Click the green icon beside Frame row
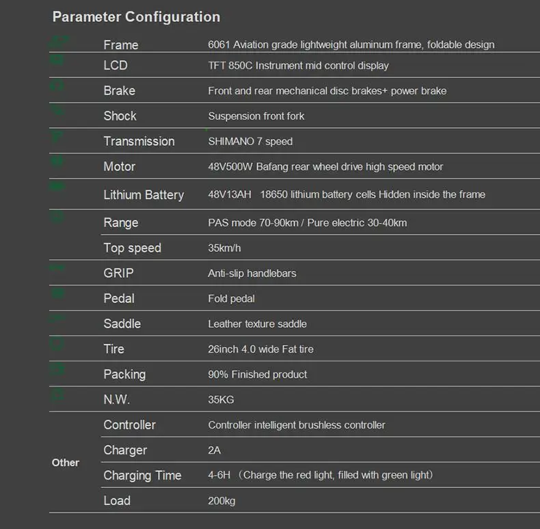 pos(57,40)
